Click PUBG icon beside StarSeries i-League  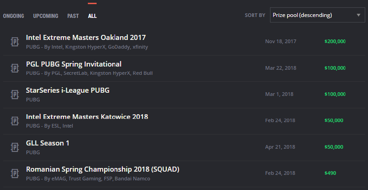point(14,95)
